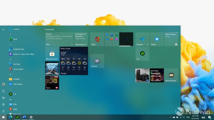
Task: Open the Watch2Gether tile
Action: click(171, 75)
